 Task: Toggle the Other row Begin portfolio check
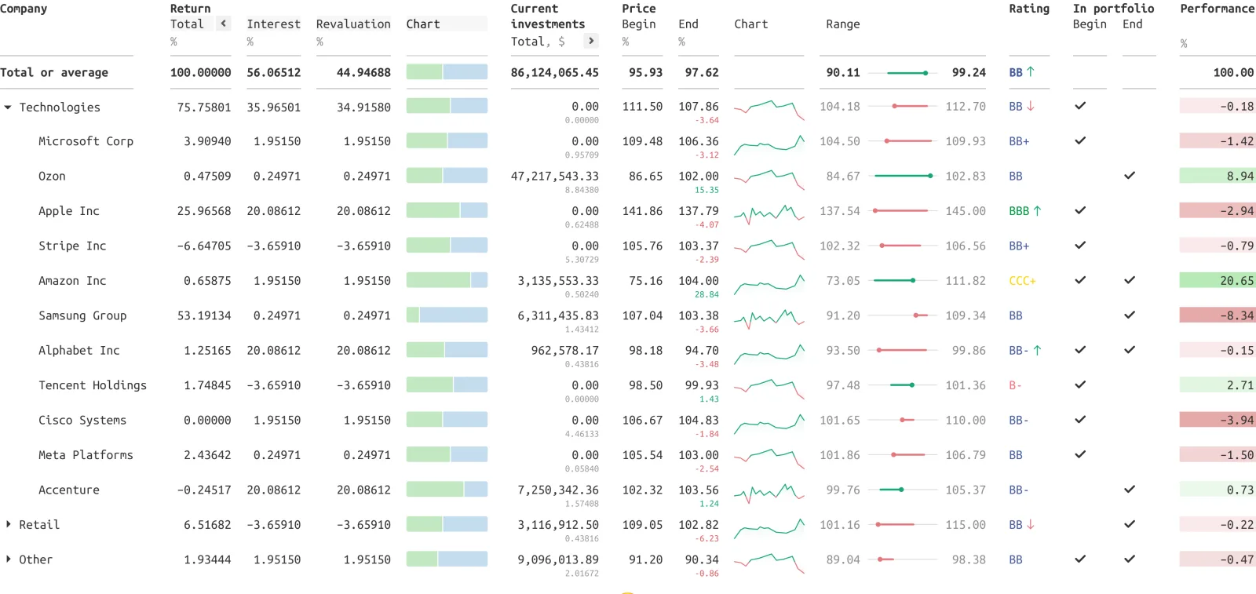tap(1080, 559)
